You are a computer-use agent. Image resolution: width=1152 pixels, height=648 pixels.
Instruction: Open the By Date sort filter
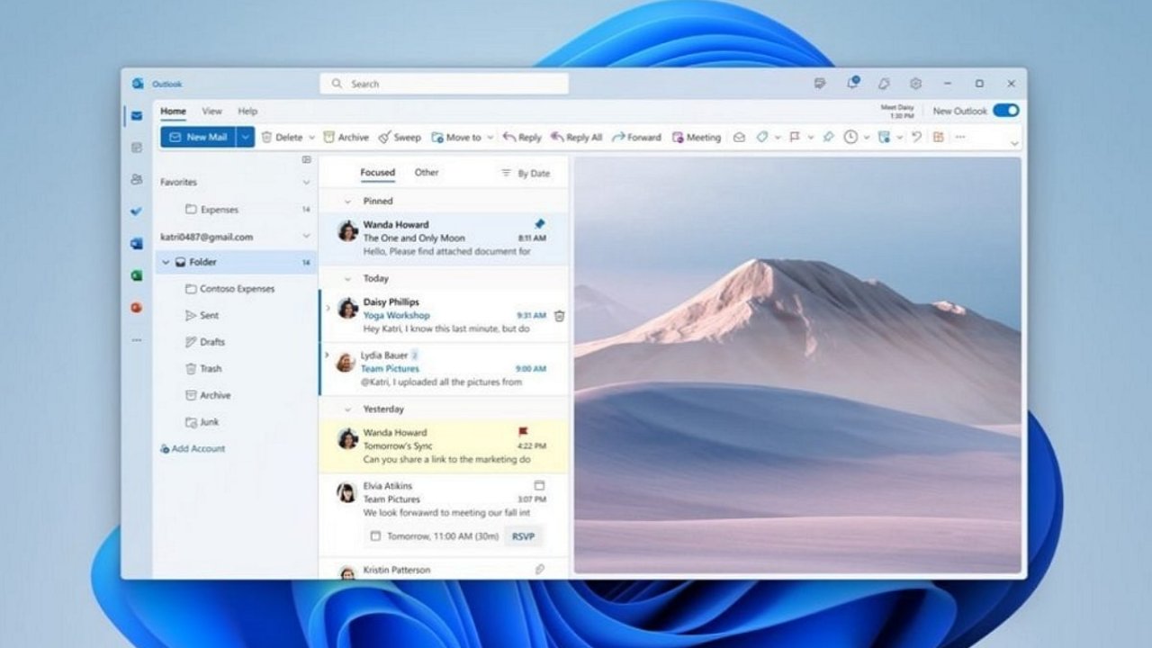(526, 173)
